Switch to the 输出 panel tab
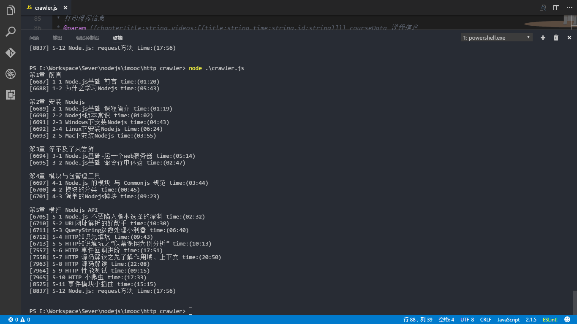This screenshot has height=324, width=577. click(57, 38)
